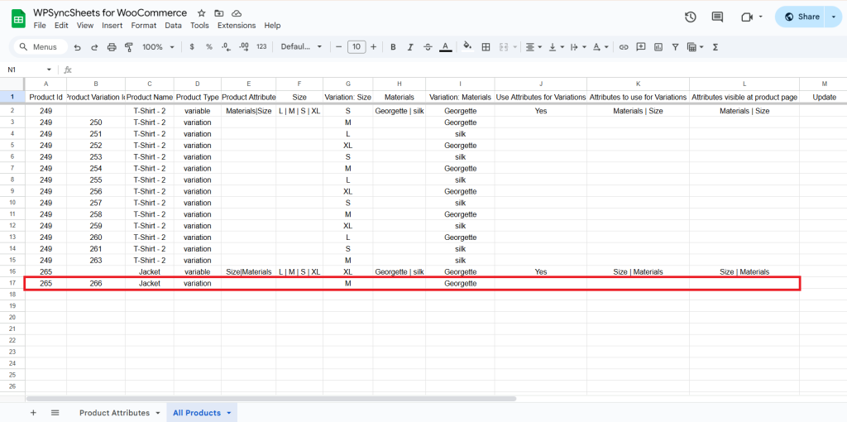Open text wrapping options
The width and height of the screenshot is (847, 422).
[577, 47]
